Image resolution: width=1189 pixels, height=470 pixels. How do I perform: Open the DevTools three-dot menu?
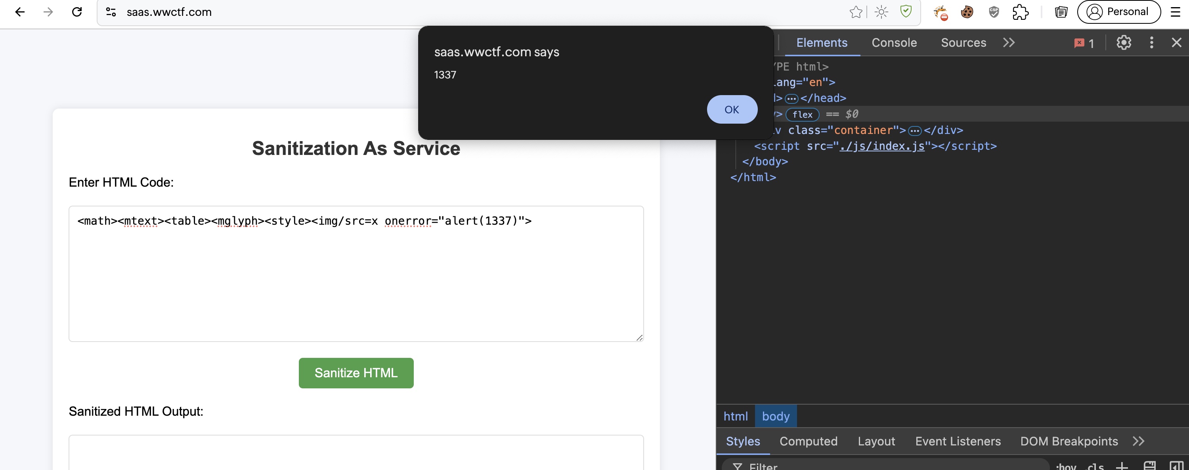click(1151, 42)
